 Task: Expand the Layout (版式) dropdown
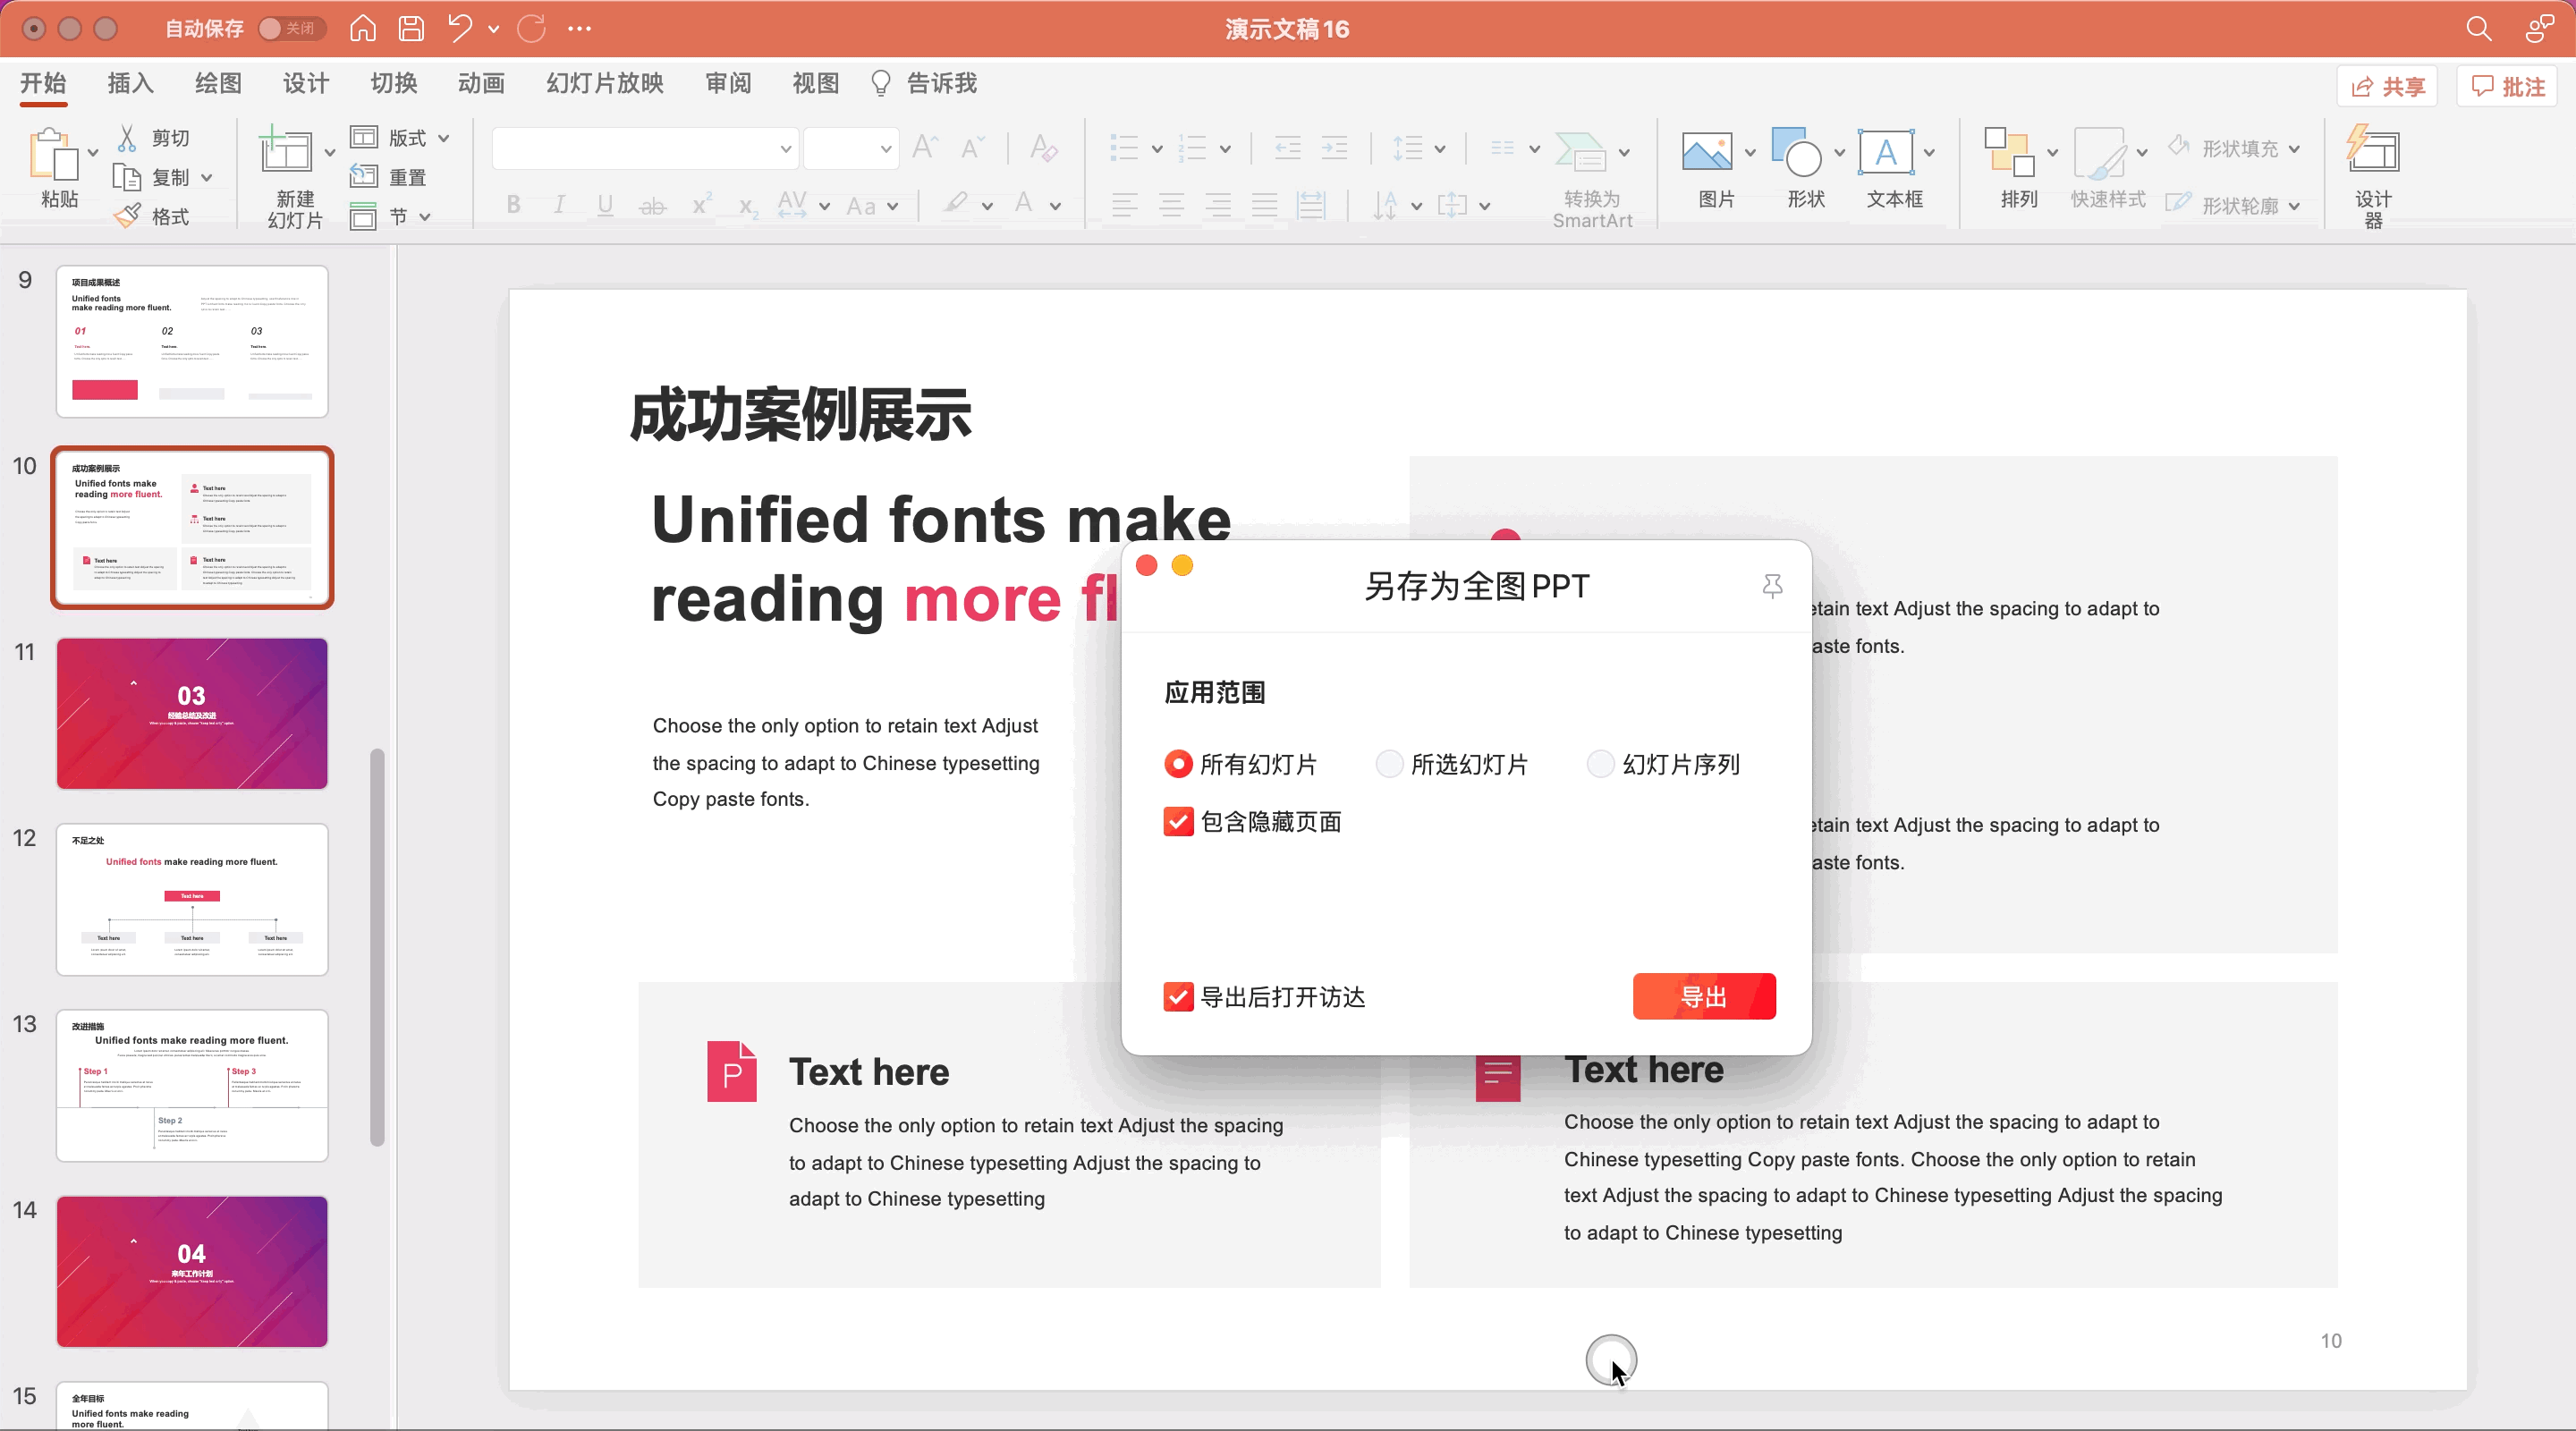(444, 138)
